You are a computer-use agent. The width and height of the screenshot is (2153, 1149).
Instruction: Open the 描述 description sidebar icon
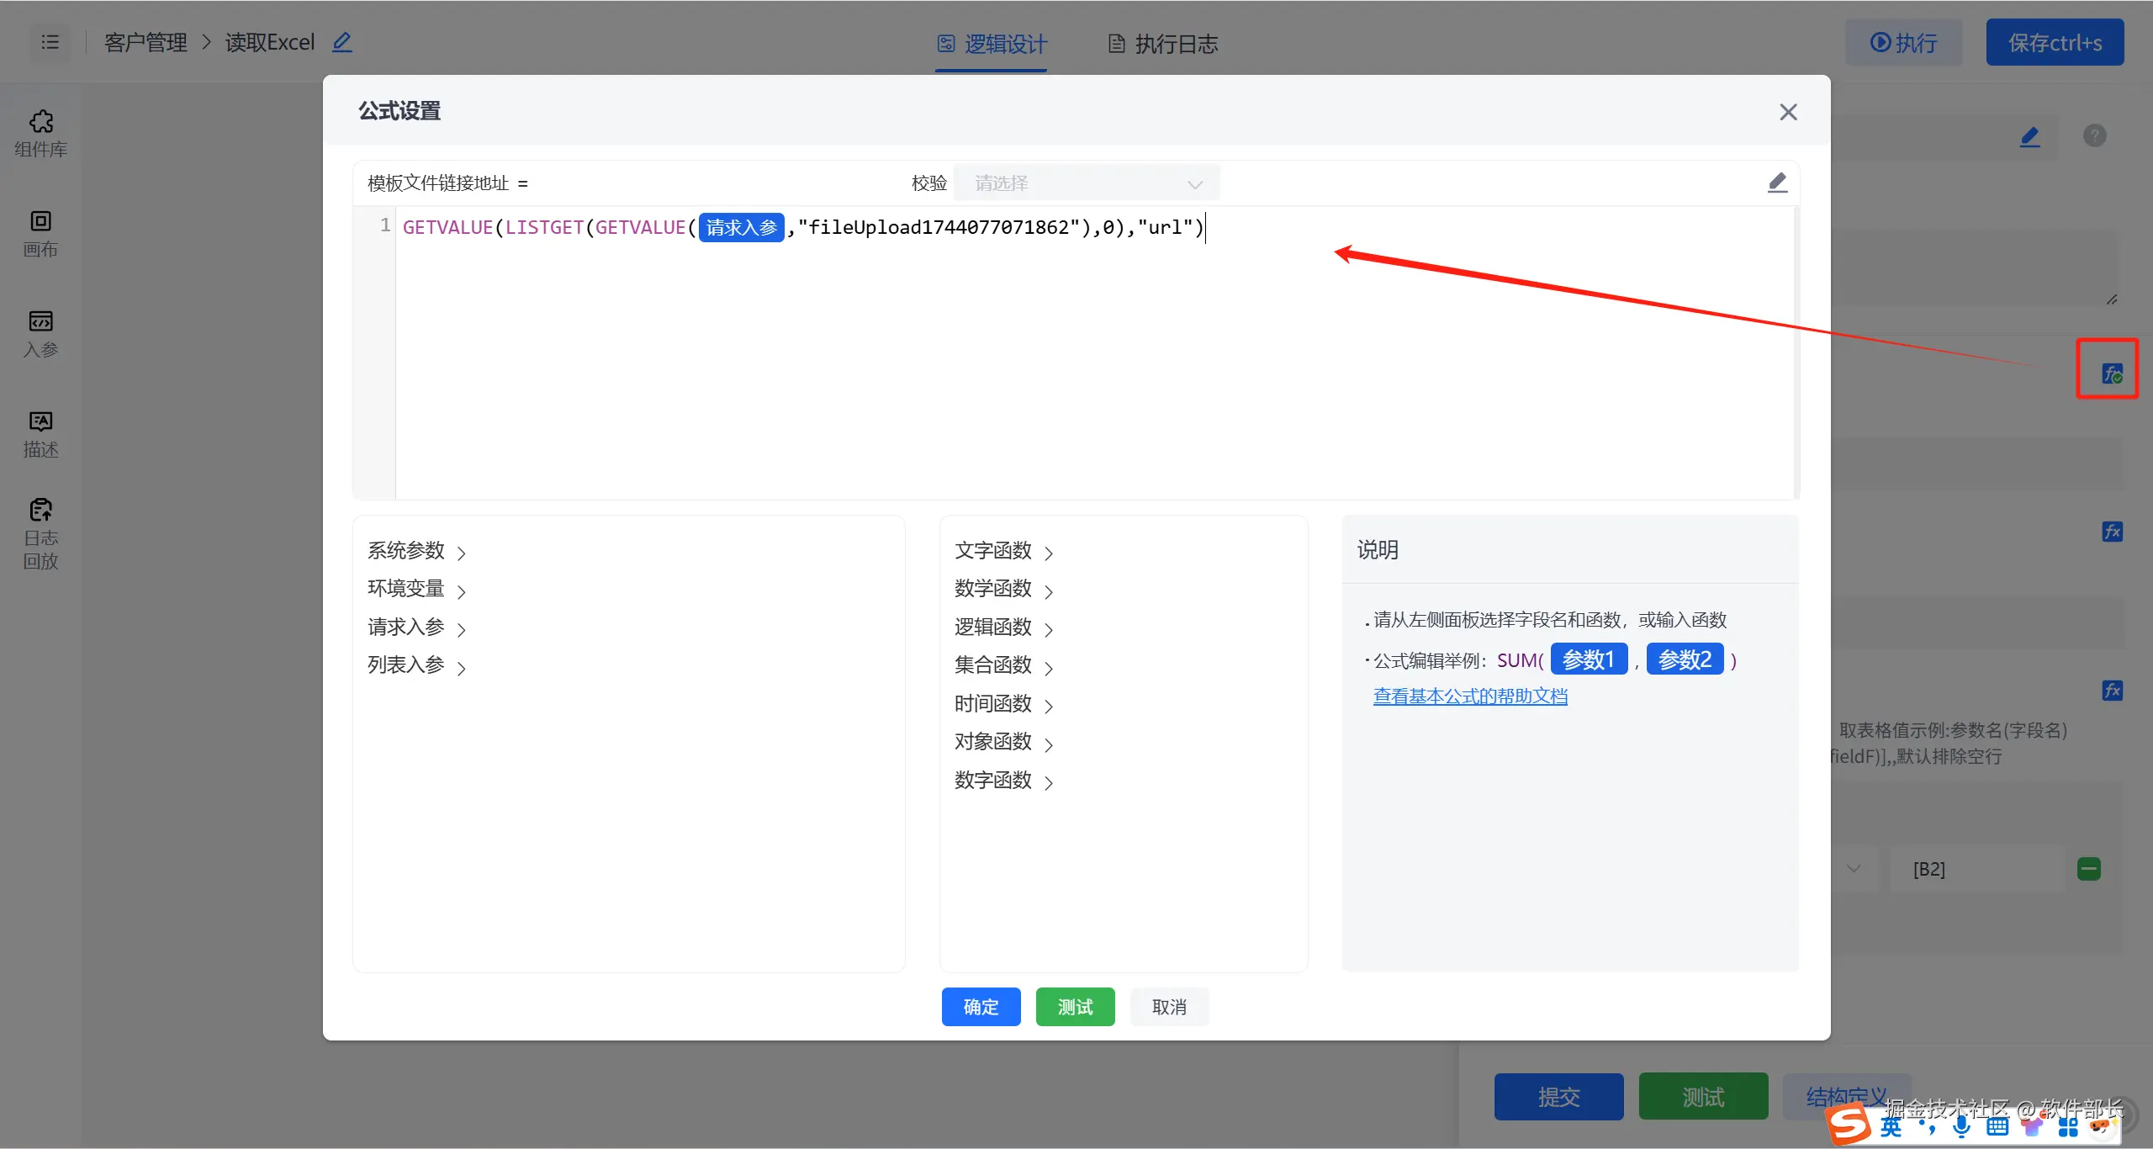click(40, 433)
